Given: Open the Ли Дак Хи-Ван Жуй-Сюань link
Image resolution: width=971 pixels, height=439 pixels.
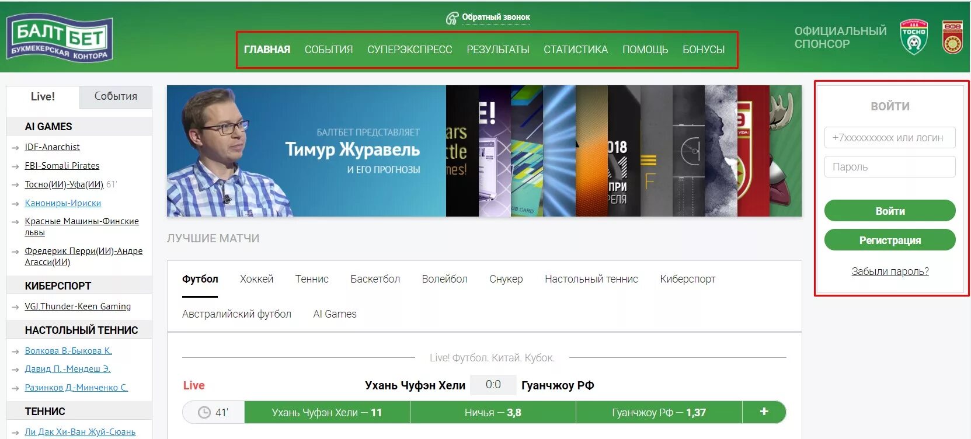Looking at the screenshot, I should (x=80, y=432).
